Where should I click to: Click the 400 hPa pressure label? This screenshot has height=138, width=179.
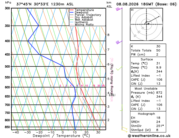(x=8, y=41)
